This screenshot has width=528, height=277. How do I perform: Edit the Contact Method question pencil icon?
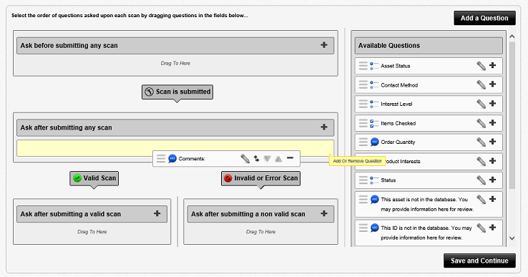(481, 84)
